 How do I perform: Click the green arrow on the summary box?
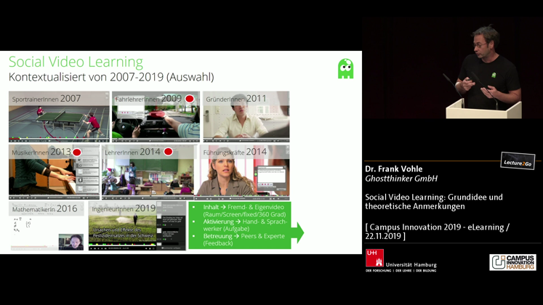297,232
